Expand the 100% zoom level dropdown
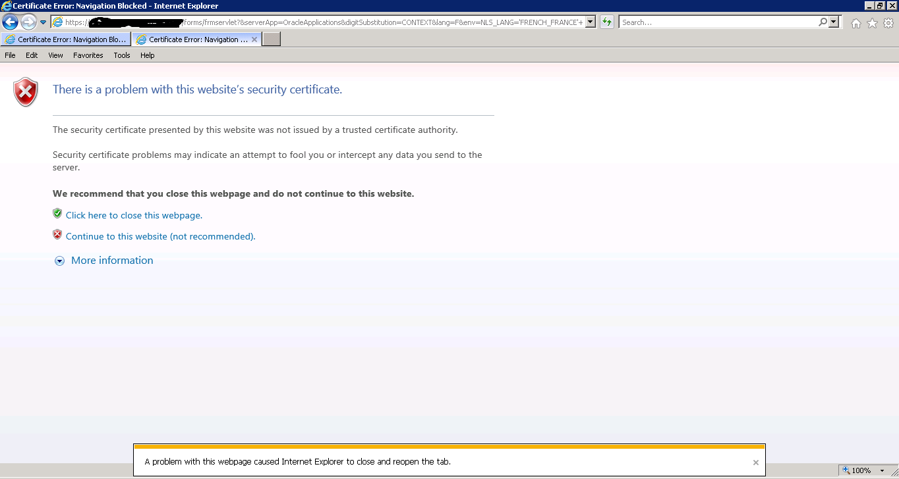The height and width of the screenshot is (479, 899). (x=882, y=471)
